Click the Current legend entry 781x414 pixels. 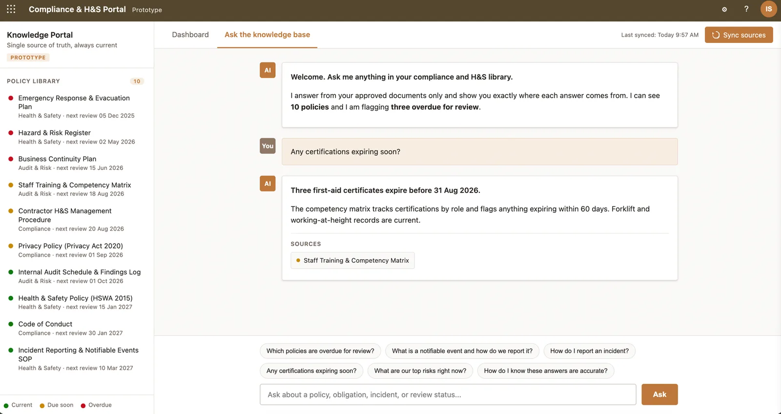tap(18, 405)
